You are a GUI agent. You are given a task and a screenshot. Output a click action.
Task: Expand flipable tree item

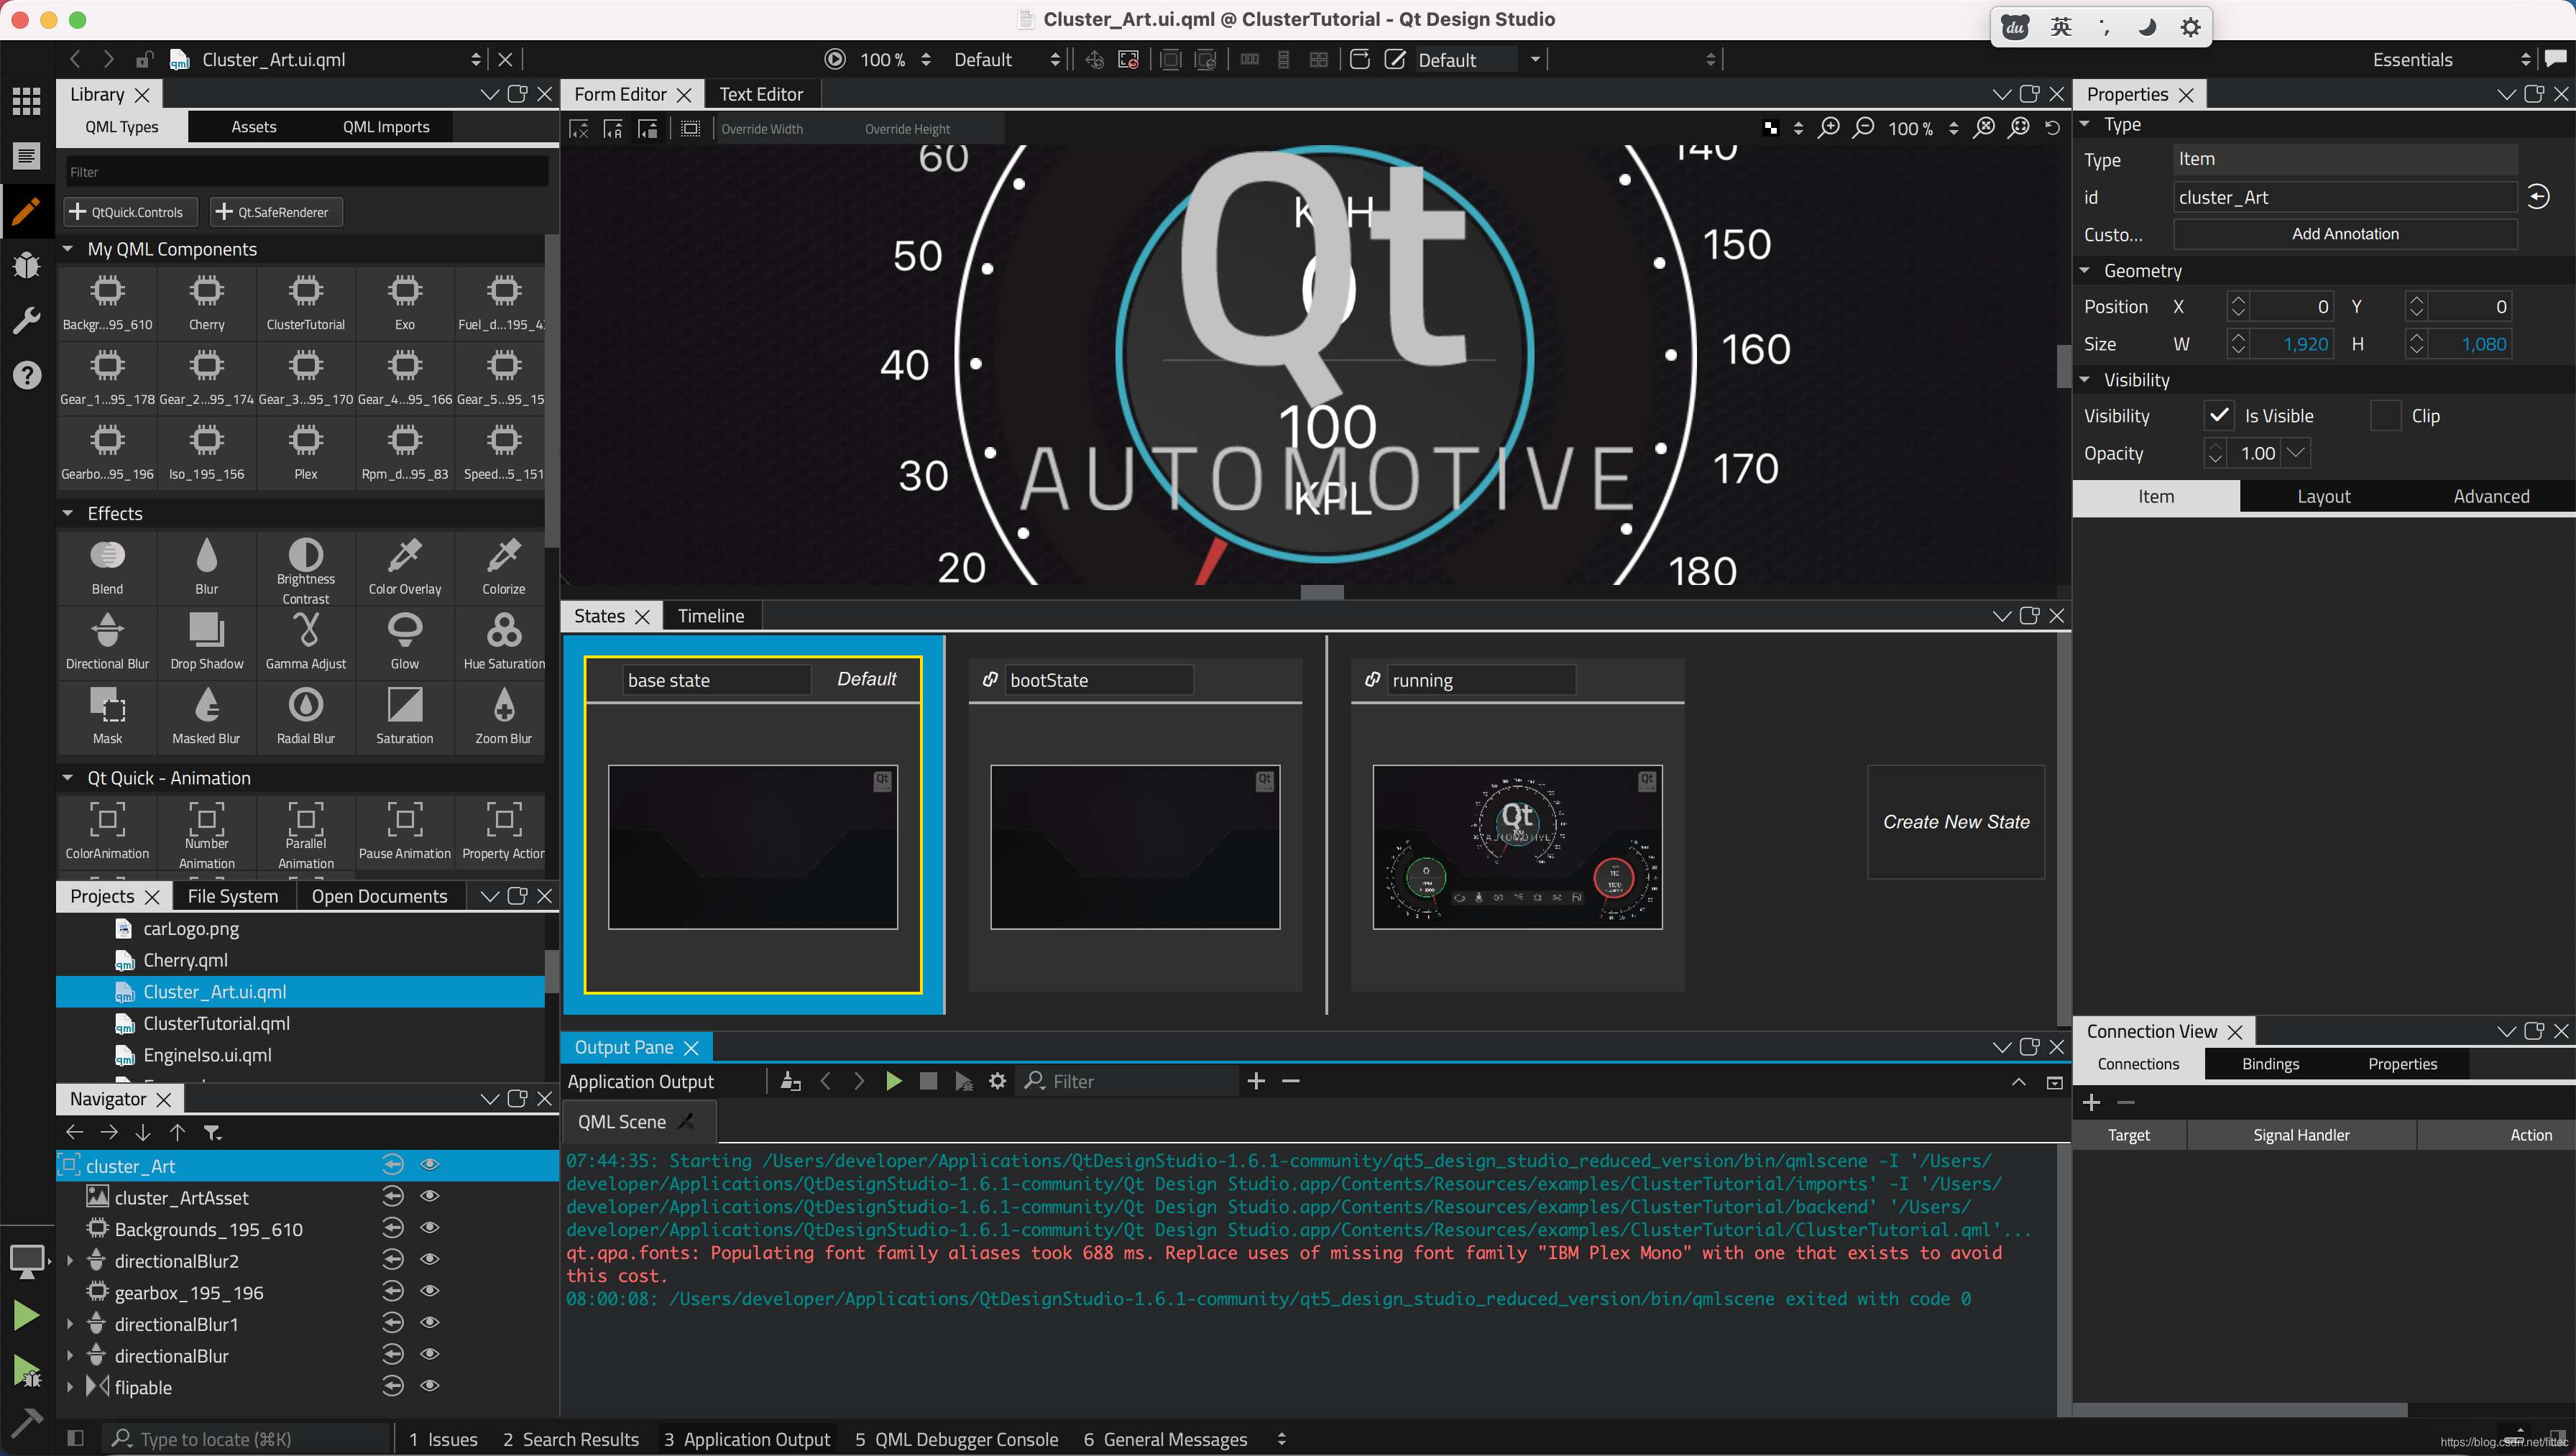coord(70,1387)
